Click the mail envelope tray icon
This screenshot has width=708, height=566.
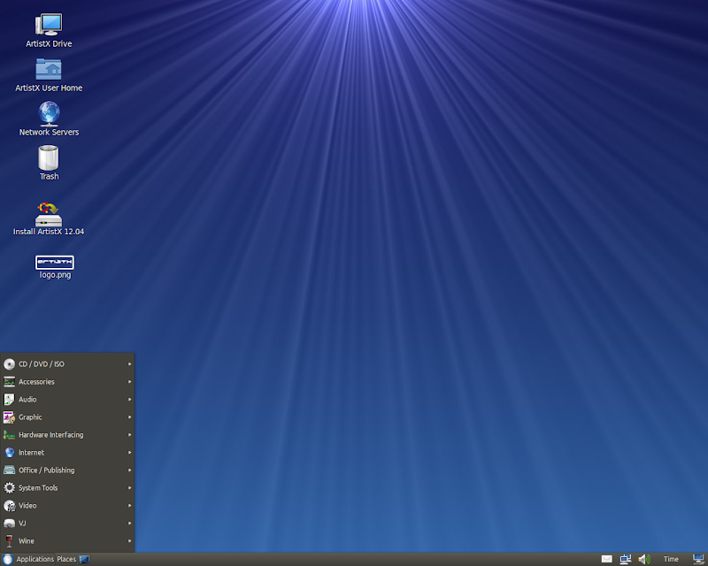pos(607,559)
